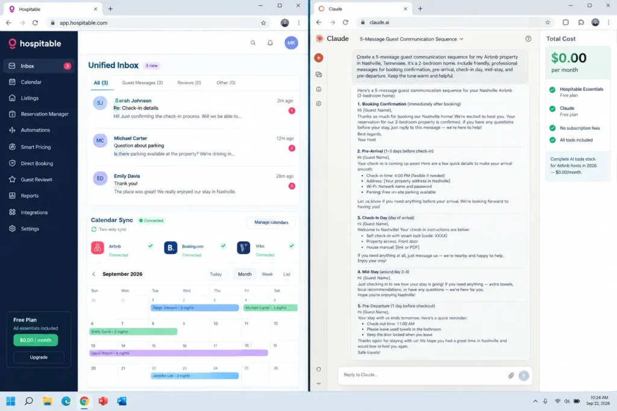Select Michael Carter 3 nights booking bar
Screen dimensions: 617x411
(x=271, y=307)
